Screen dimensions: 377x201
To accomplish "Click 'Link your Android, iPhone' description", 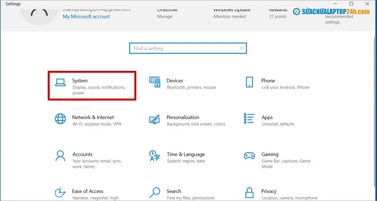I will 286,87.
